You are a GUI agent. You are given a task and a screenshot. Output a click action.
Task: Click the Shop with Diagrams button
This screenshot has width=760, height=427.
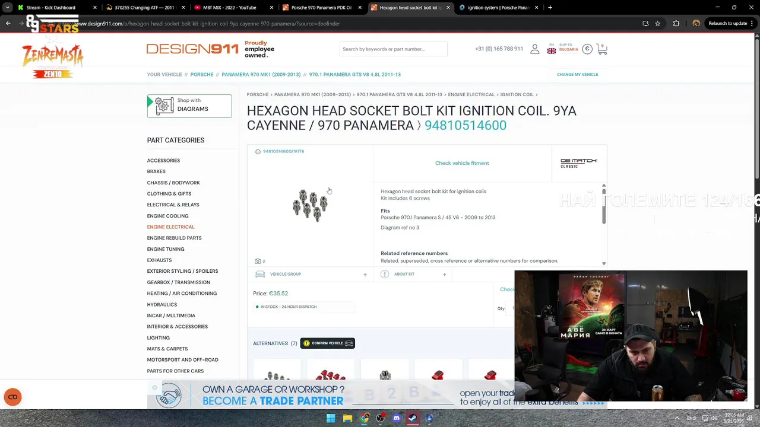189,106
